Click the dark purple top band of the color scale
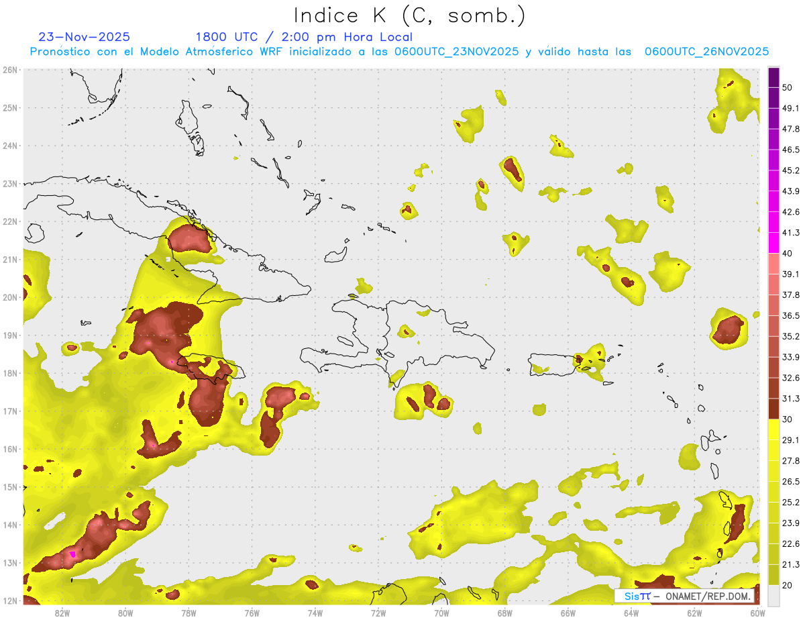Screen dimensions: 805x622 (x=773, y=77)
